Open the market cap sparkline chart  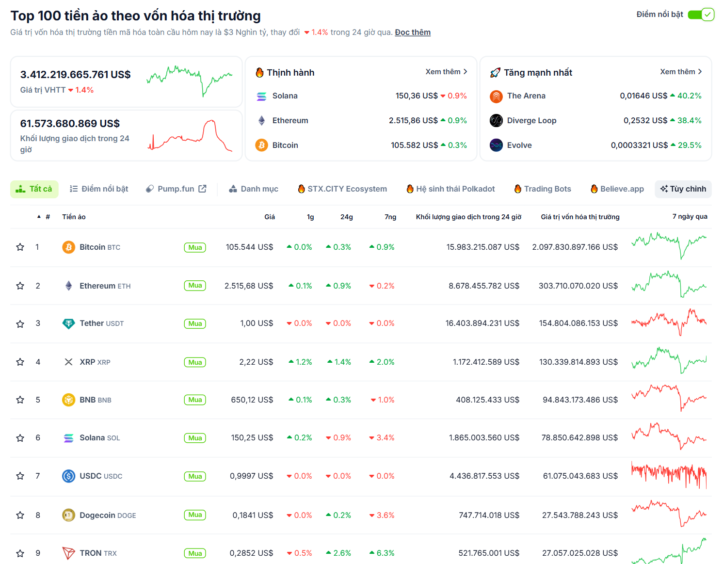(x=190, y=81)
